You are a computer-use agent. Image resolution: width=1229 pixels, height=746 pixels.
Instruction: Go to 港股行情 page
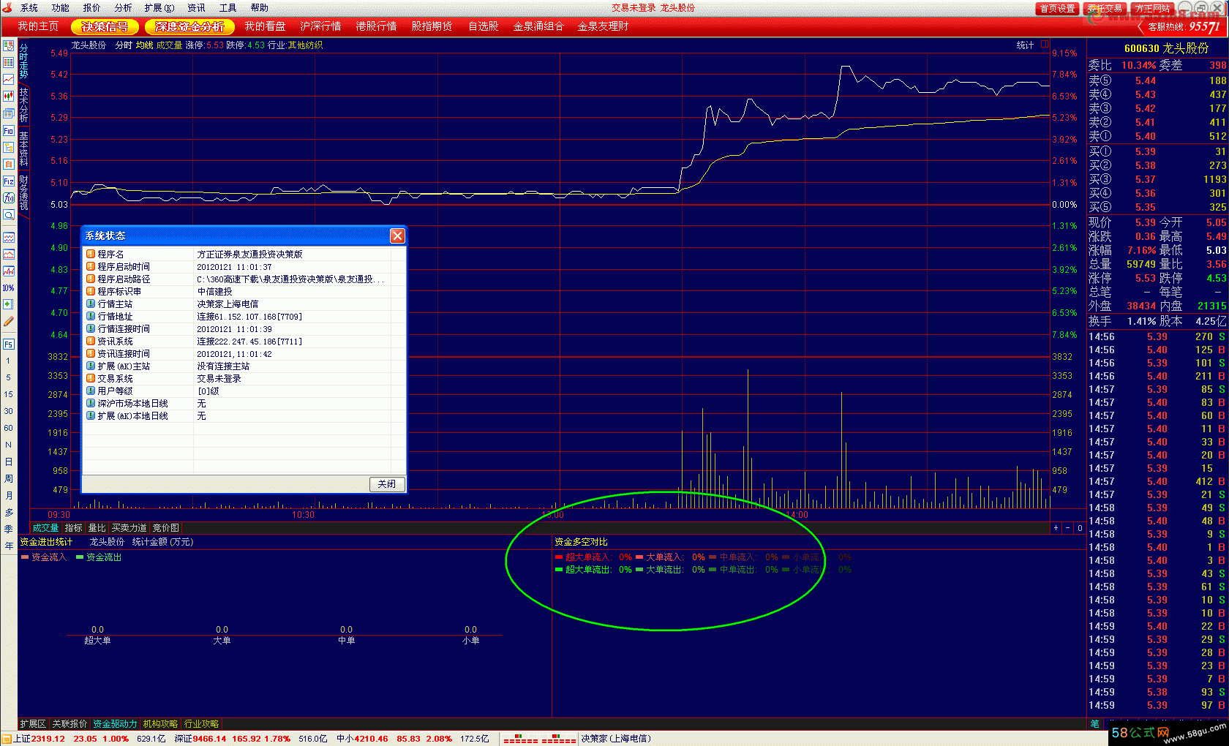click(376, 26)
